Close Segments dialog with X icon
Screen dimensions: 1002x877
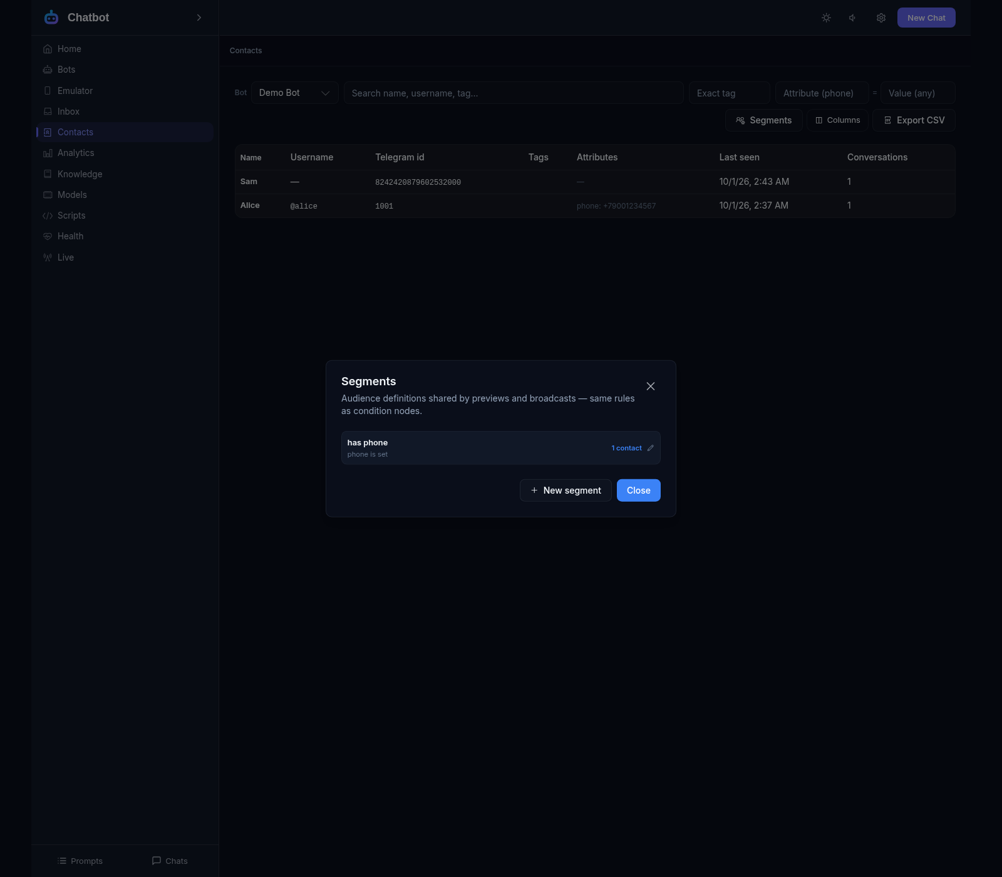(651, 386)
